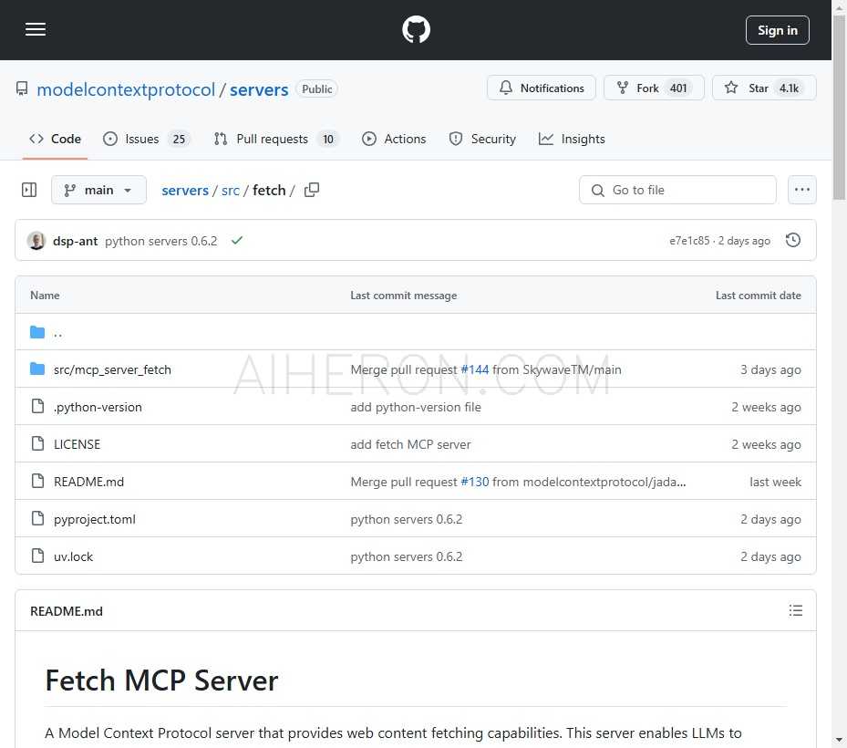Click the Last commit date column header
Image resolution: width=847 pixels, height=748 pixels.
tap(758, 295)
